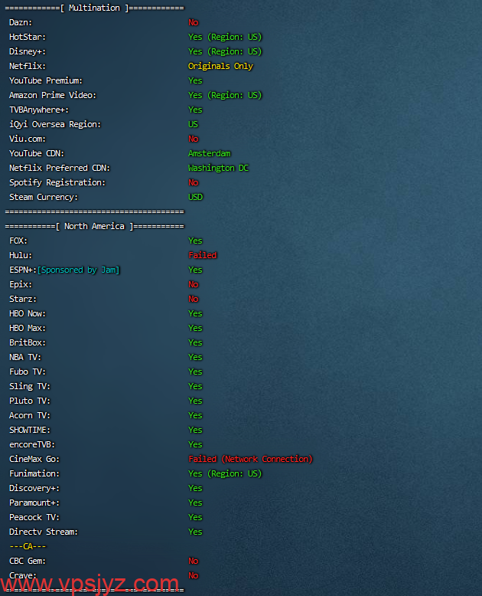Click the BritBox: label
The image size is (482, 596).
(28, 343)
